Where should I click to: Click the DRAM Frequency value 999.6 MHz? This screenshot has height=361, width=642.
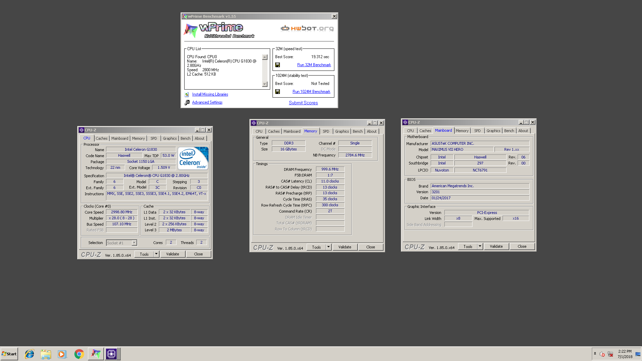[330, 169]
